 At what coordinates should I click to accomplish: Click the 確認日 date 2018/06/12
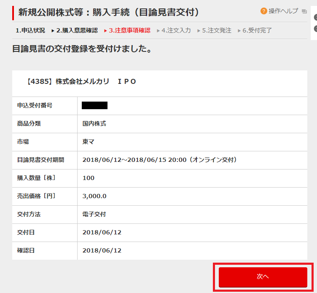pos(102,250)
